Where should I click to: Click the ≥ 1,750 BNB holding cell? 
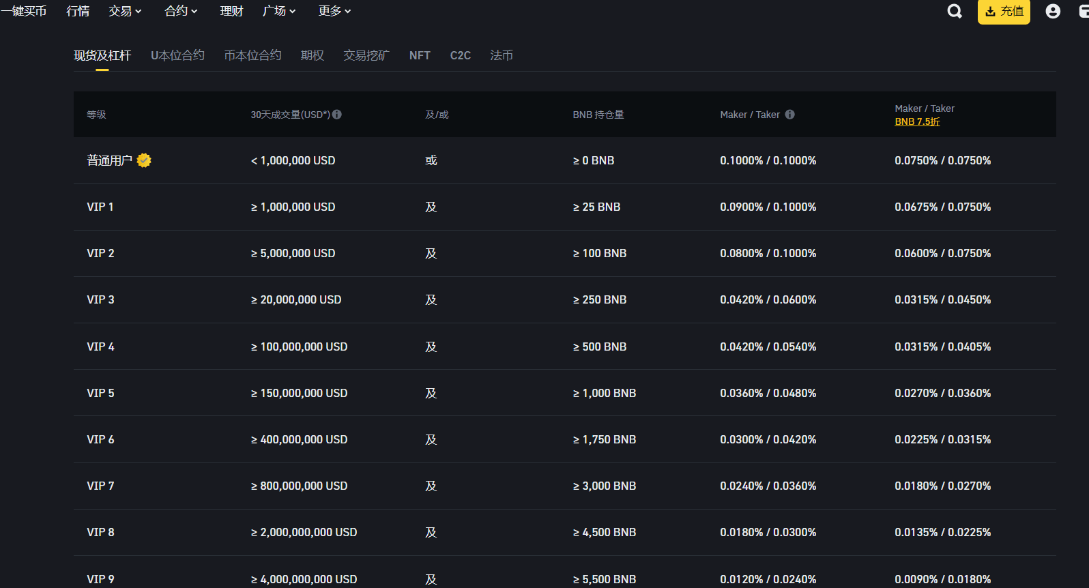pyautogui.click(x=604, y=439)
